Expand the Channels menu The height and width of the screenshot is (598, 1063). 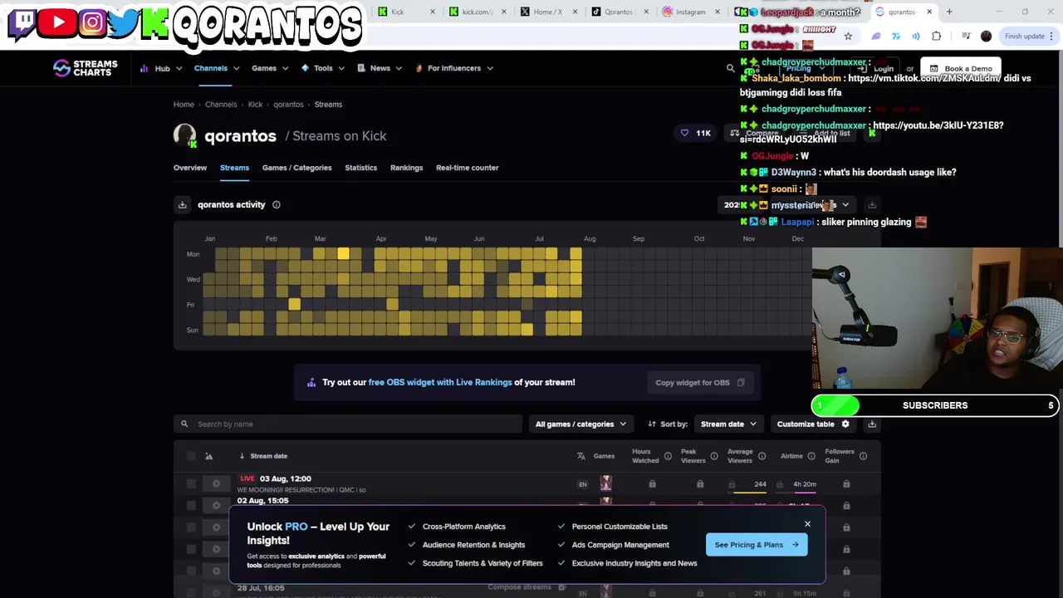pos(216,68)
